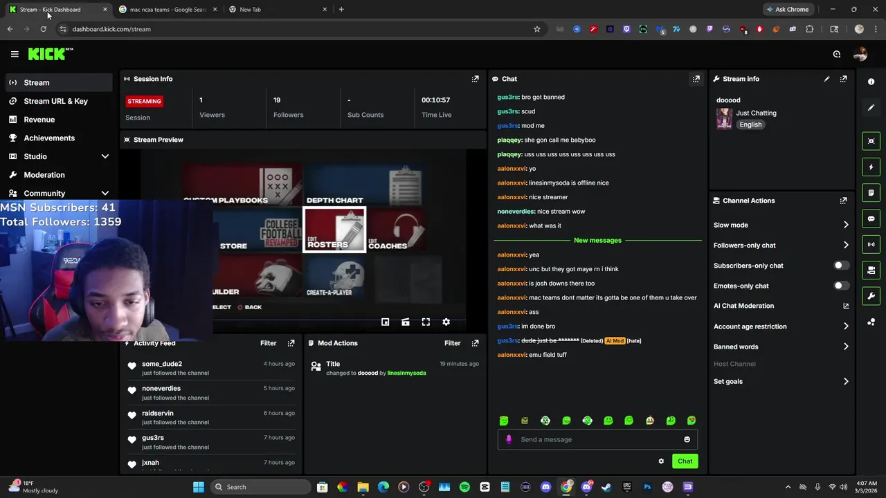This screenshot has height=498, width=886.
Task: Toggle Subscribers-only chat switch
Action: point(841,266)
